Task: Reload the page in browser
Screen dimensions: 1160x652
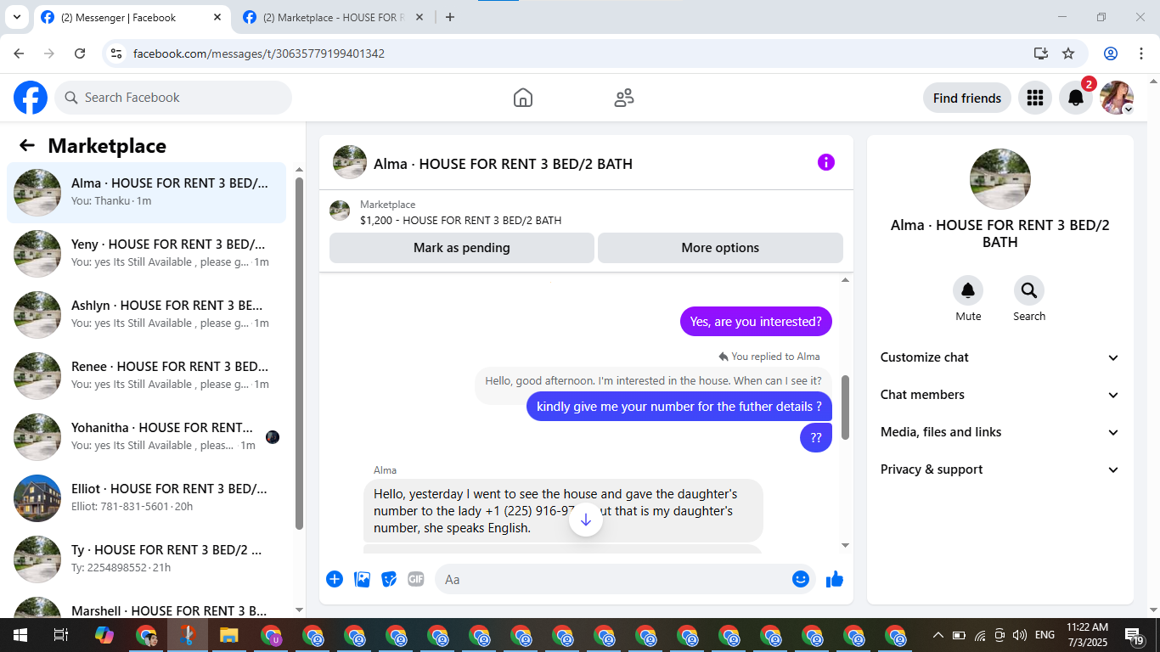Action: (80, 53)
